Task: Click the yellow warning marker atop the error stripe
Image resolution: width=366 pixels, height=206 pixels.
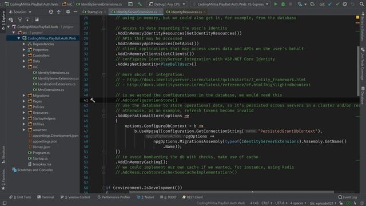Action: point(357,17)
